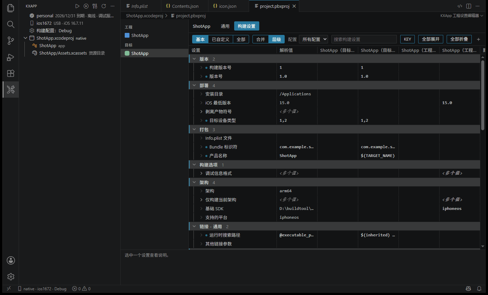Click the settings table vertical scrollbar
Screen dimensions: 488x295
point(483,95)
